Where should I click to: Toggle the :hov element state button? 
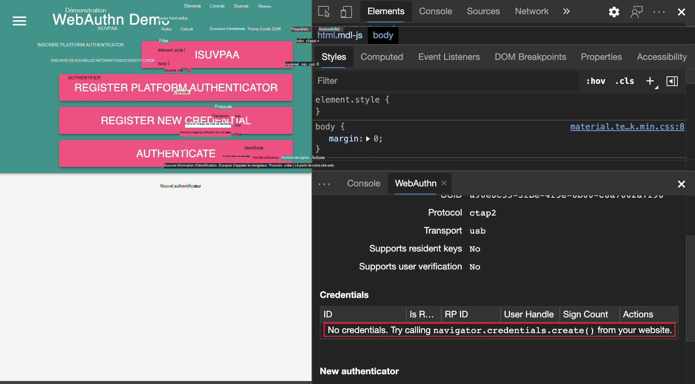[x=595, y=81]
